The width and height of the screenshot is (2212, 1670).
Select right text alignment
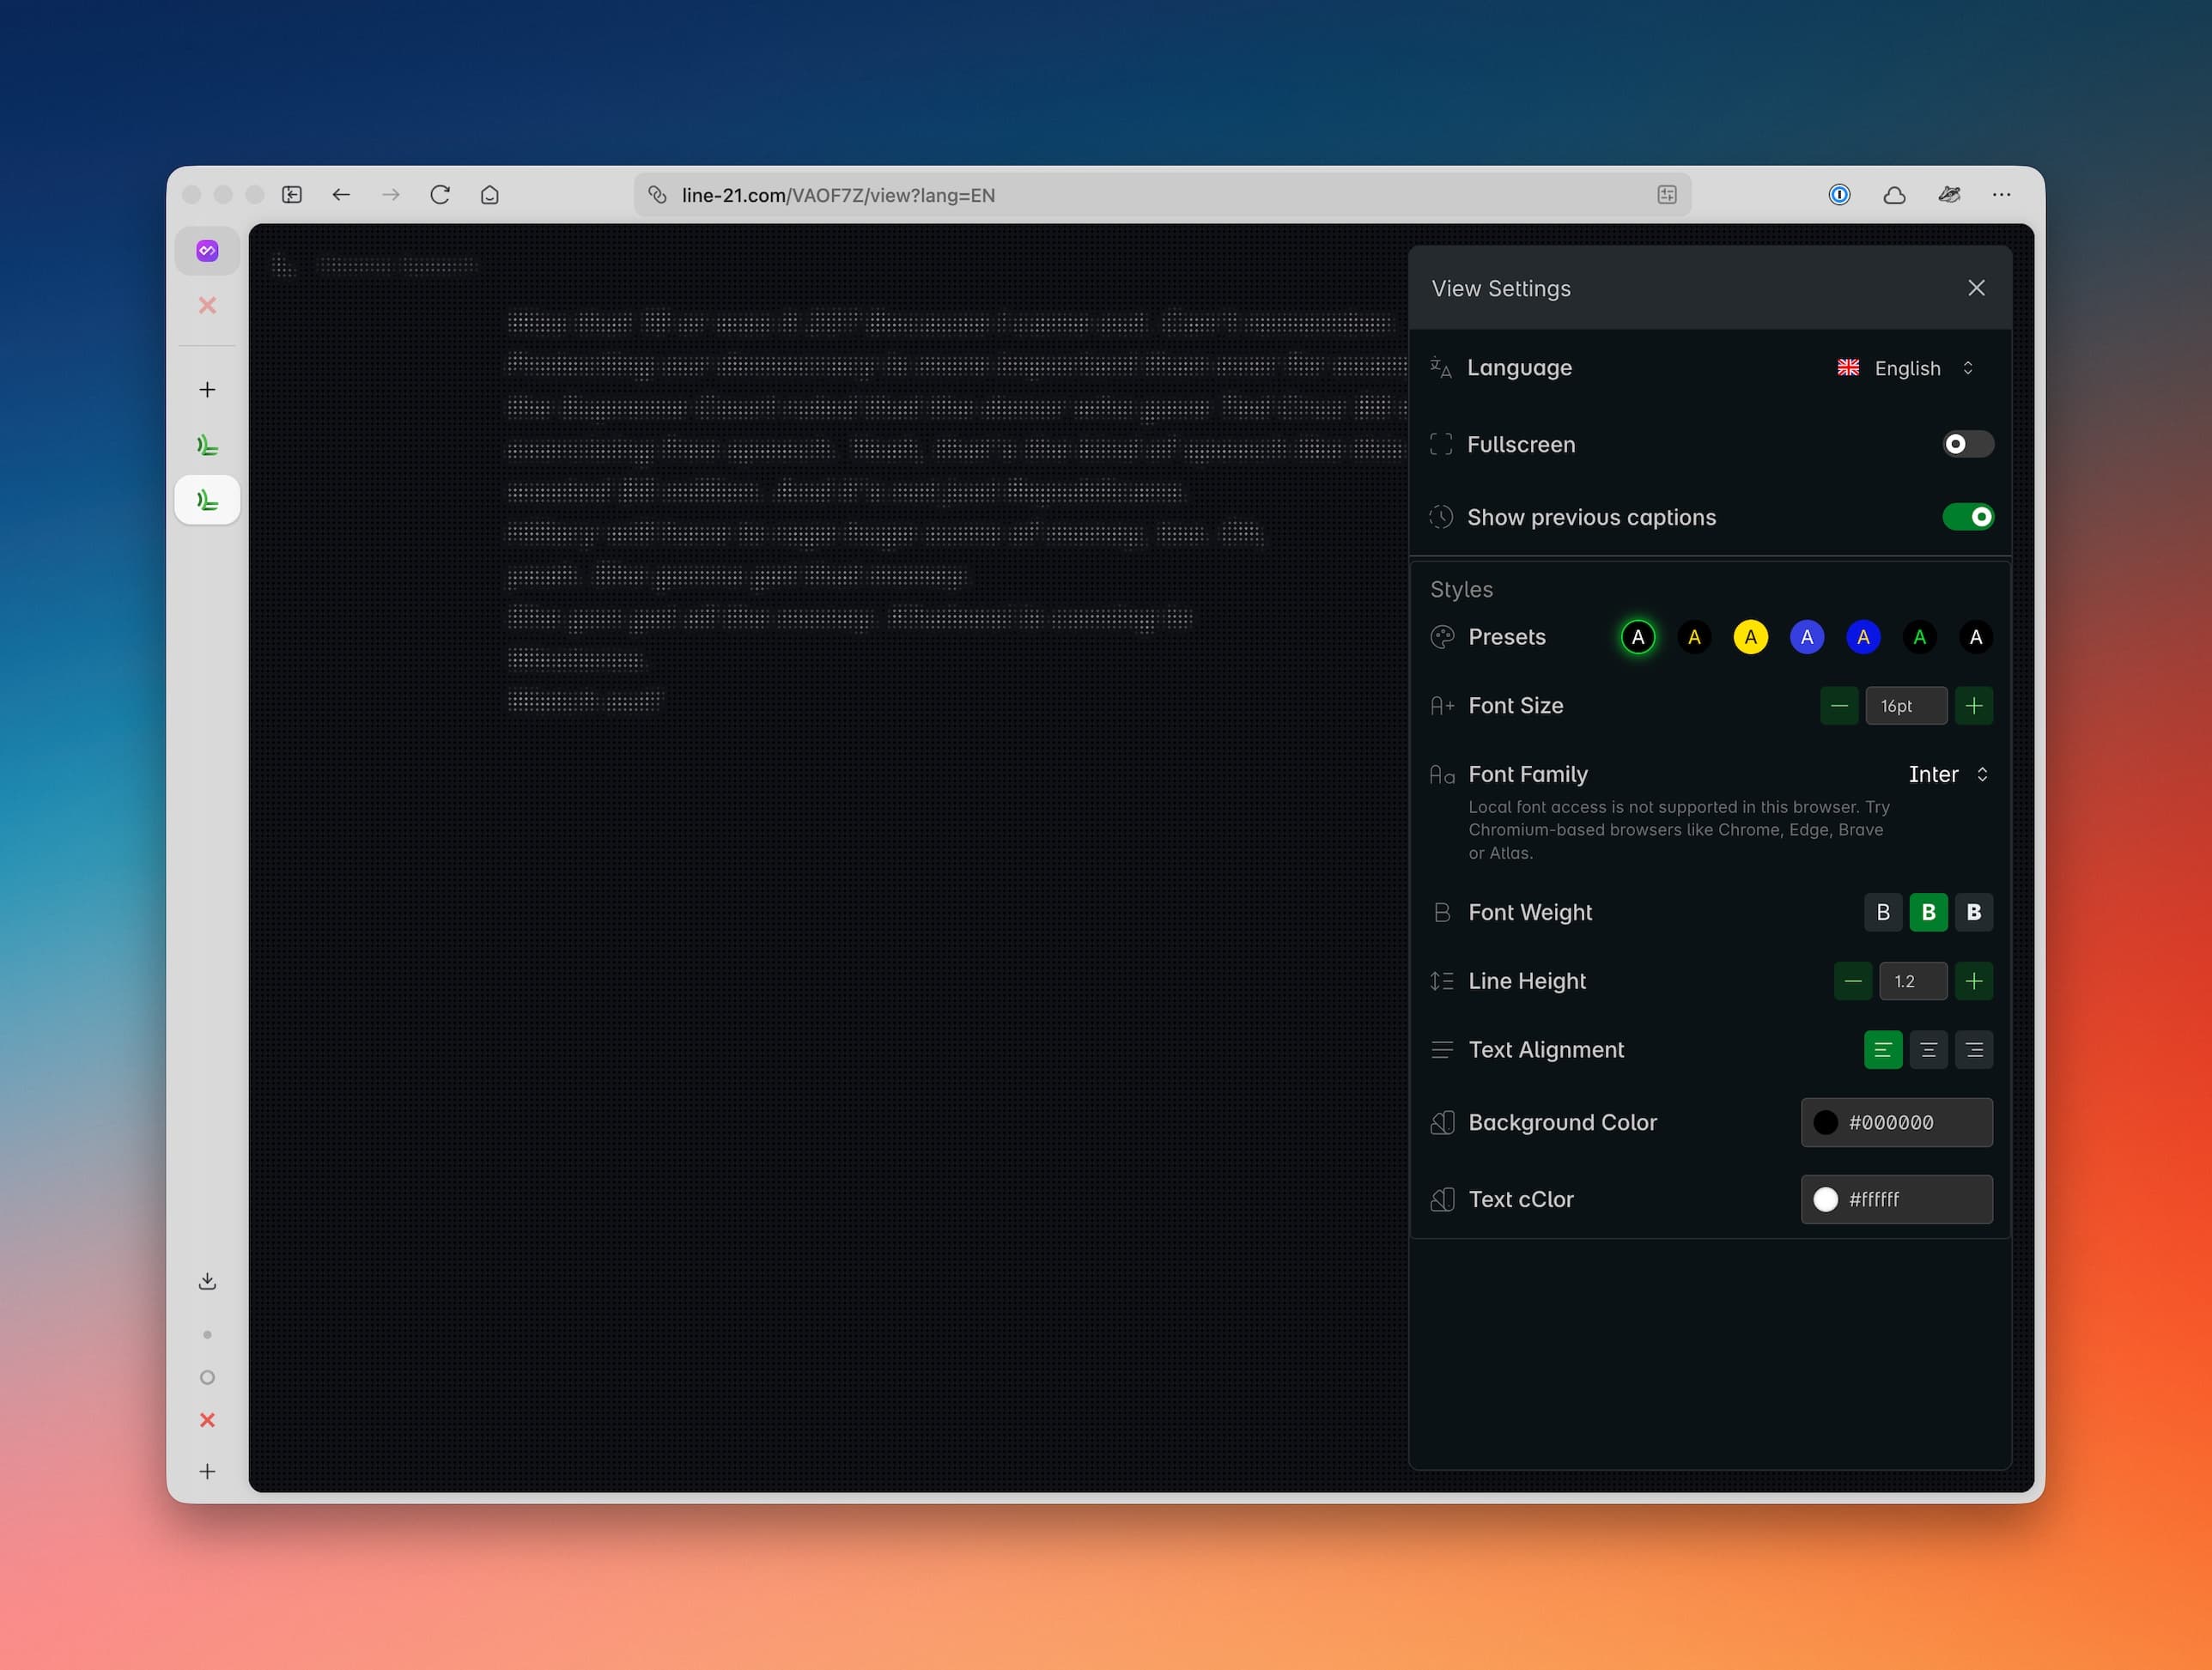pos(1974,1050)
